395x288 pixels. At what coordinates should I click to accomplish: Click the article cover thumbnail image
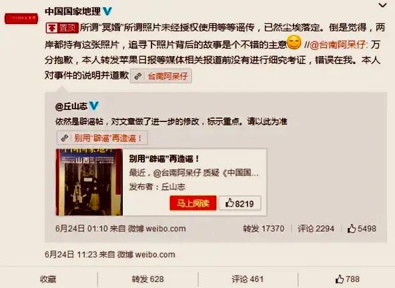(89, 182)
